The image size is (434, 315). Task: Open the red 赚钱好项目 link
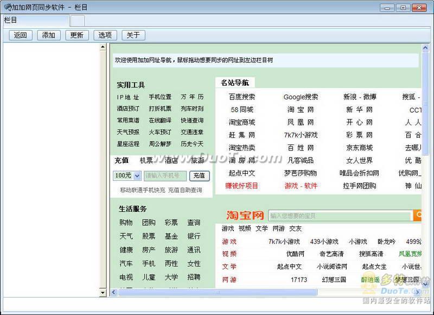pos(241,186)
